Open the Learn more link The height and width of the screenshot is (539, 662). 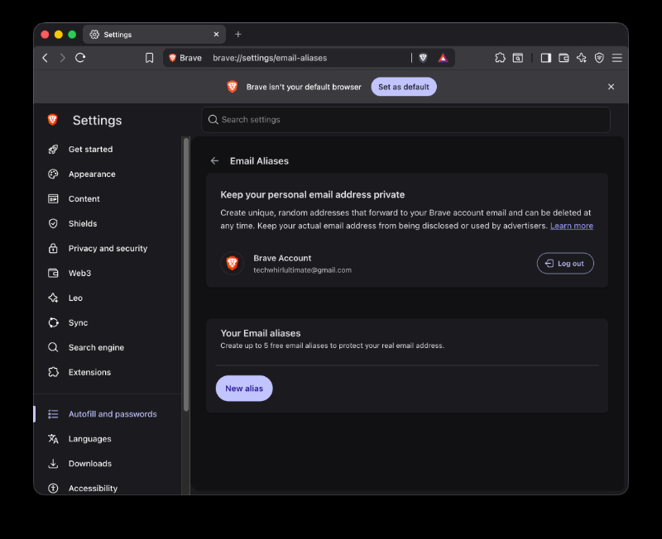coord(571,226)
